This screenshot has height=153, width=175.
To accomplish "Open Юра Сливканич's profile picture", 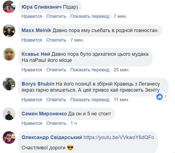I will pos(9,7).
